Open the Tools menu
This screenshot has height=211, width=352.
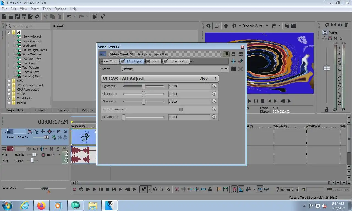[46, 9]
